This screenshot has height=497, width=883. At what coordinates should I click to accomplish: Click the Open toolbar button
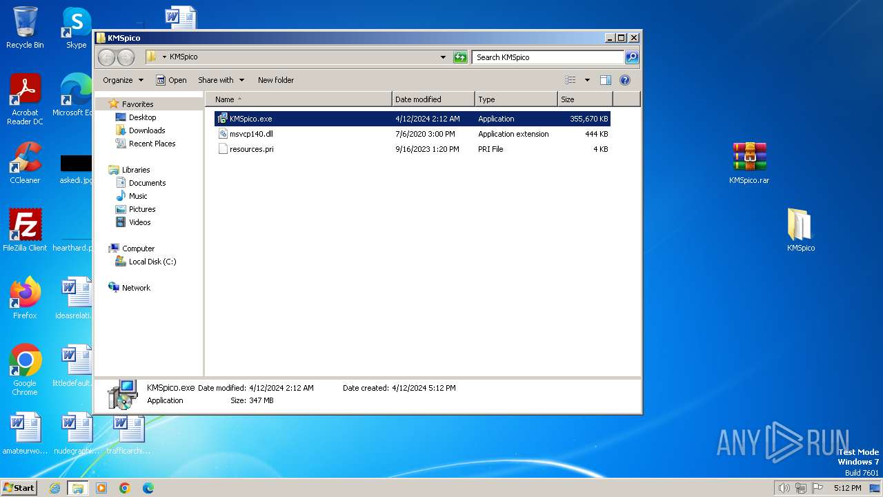[171, 80]
